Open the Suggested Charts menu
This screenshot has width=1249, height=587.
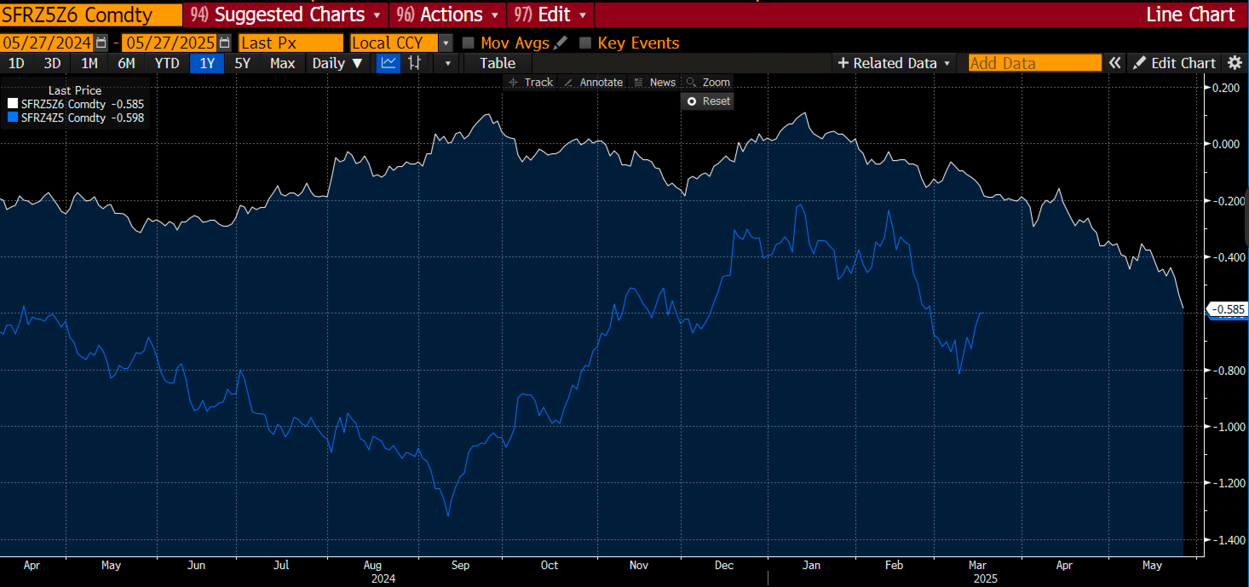point(286,14)
